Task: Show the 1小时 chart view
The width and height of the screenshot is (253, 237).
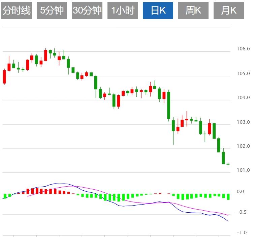Action: click(123, 10)
